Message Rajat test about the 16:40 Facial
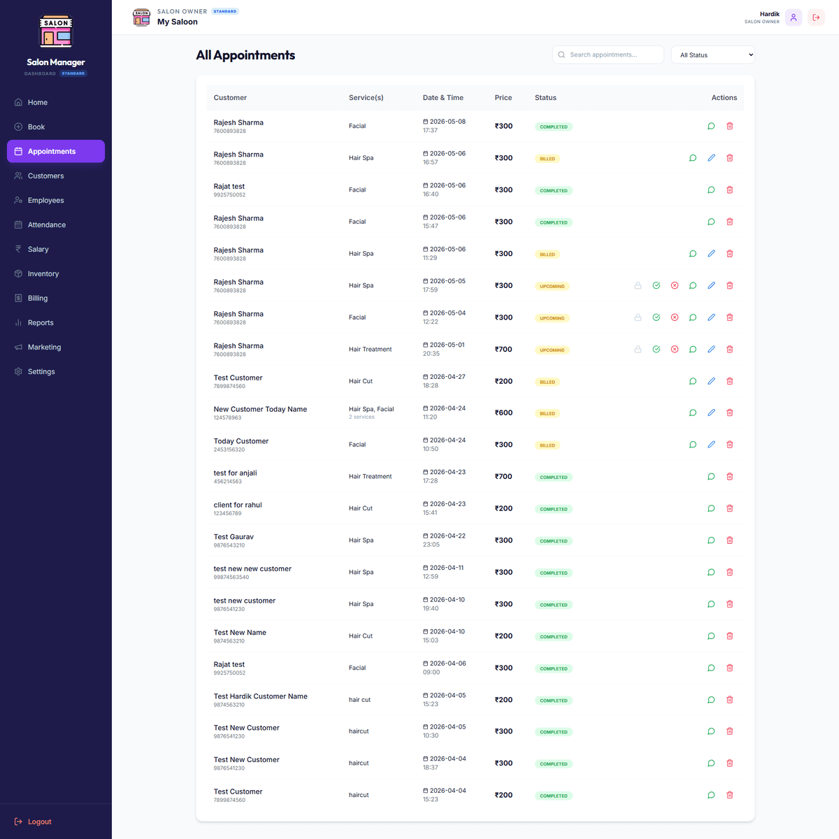Viewport: 839px width, 839px height. click(711, 190)
